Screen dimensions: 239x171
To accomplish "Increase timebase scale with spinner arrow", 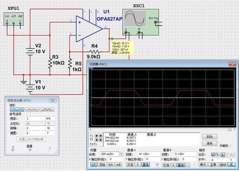I will coord(121,153).
